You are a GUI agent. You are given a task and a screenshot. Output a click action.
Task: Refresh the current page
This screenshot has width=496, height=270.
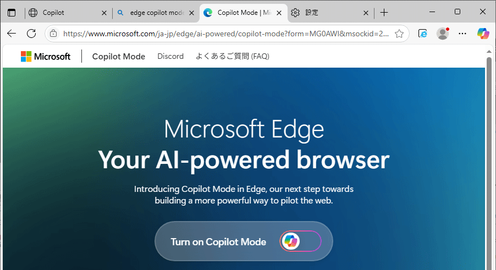31,34
